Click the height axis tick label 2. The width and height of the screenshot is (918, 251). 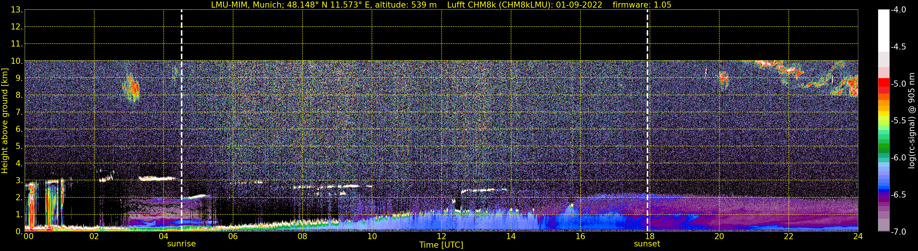[19, 197]
